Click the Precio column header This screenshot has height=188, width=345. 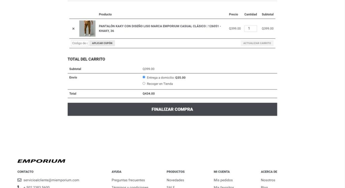tap(233, 14)
